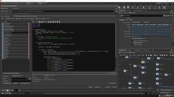Click the Apply button
This screenshot has width=174, height=97.
(91, 87)
